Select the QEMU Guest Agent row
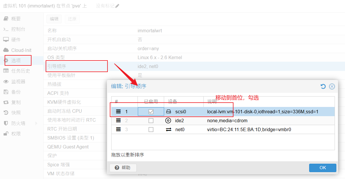 [75, 147]
